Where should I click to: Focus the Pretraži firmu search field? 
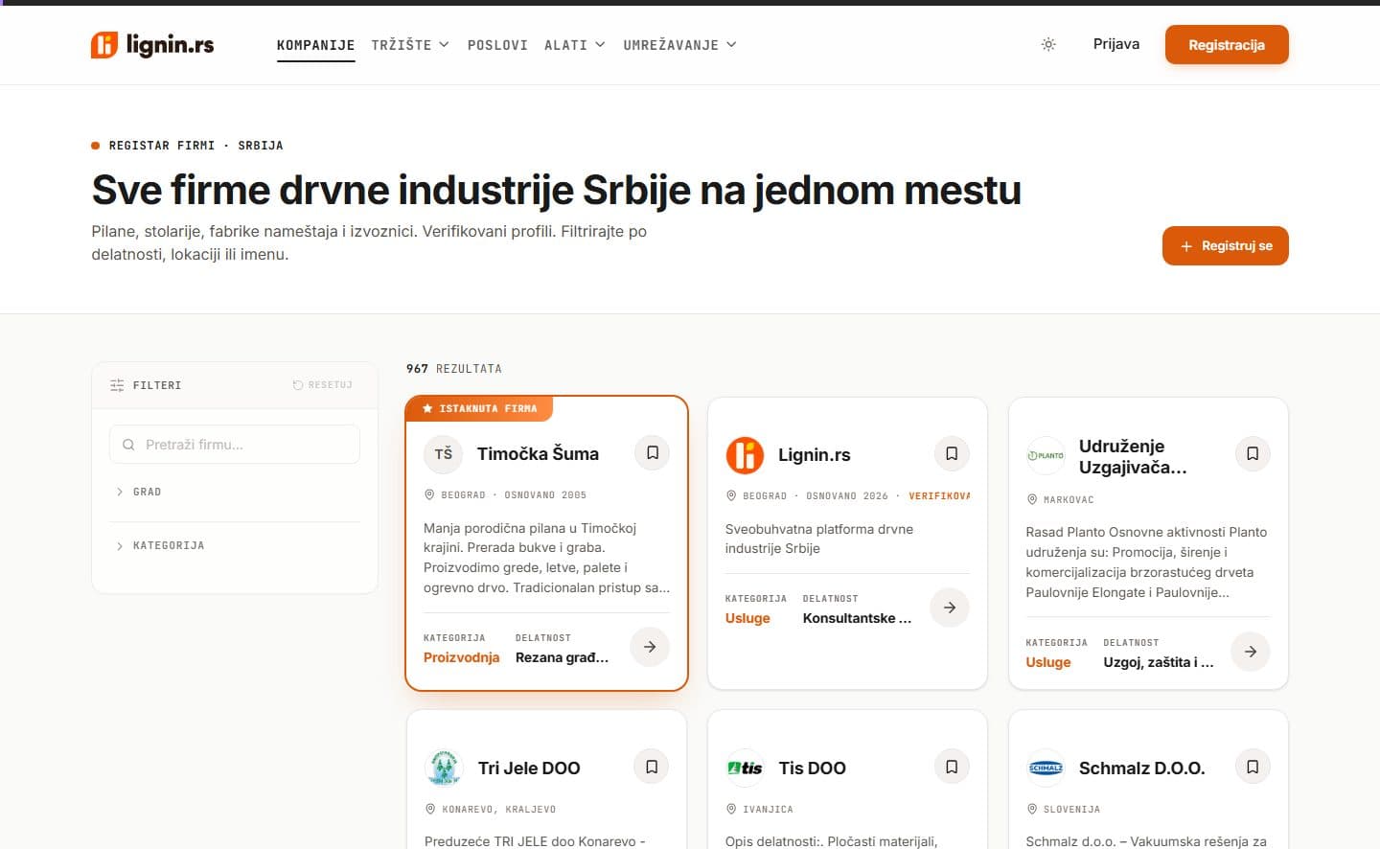[235, 445]
